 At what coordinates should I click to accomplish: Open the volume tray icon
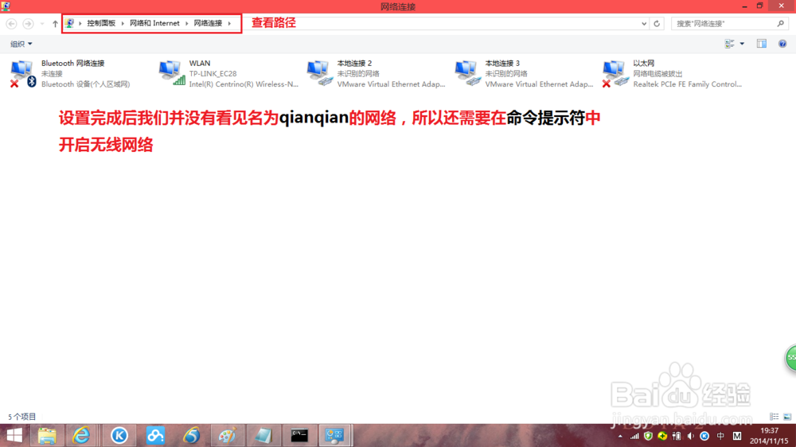point(690,436)
